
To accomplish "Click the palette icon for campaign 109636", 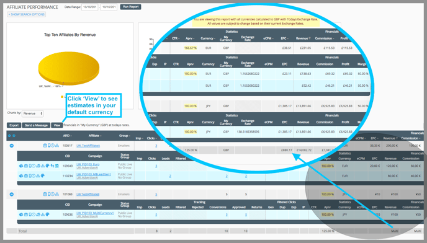I will [x=47, y=214].
